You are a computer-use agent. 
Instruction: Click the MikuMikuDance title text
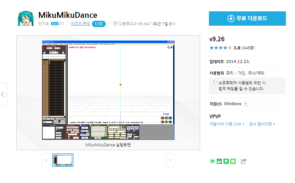(x=68, y=15)
